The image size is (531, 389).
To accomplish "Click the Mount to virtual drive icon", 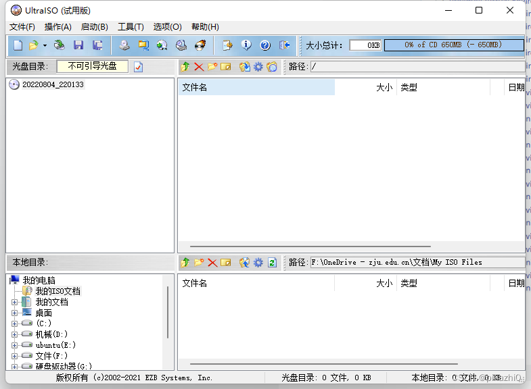I will pyautogui.click(x=181, y=45).
